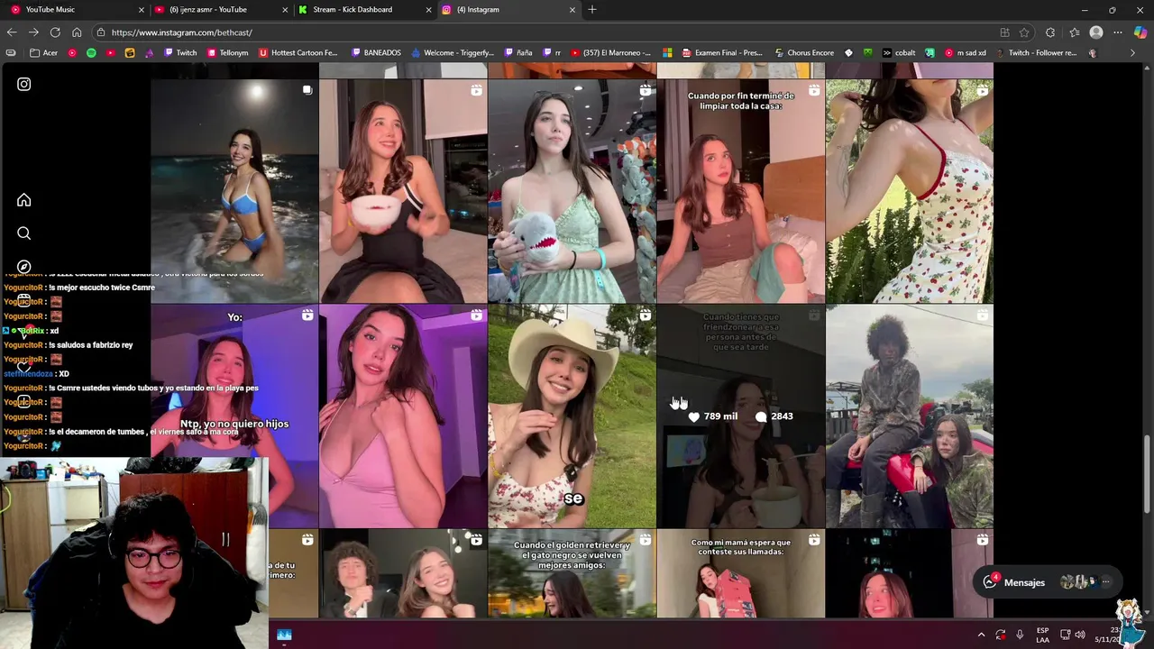This screenshot has width=1154, height=649.
Task: Open the moonlit beach bikini post
Action: 234,191
